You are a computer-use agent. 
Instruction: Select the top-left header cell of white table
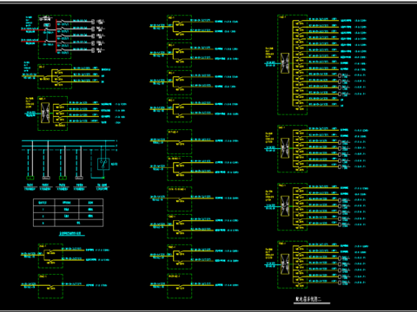pos(44,202)
